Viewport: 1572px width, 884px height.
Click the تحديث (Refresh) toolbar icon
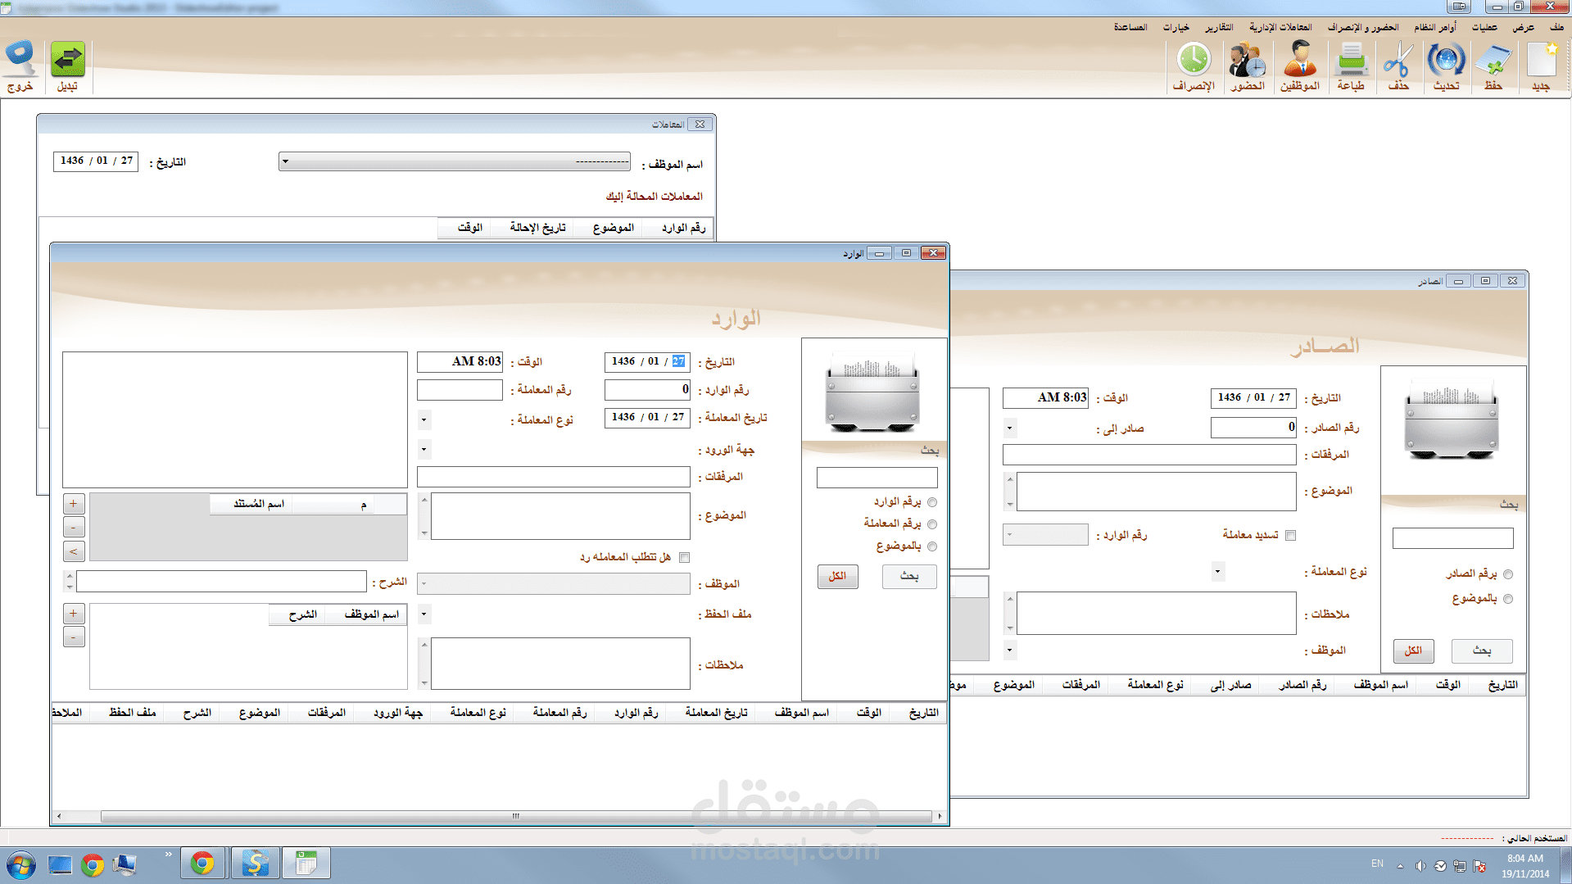click(x=1446, y=61)
